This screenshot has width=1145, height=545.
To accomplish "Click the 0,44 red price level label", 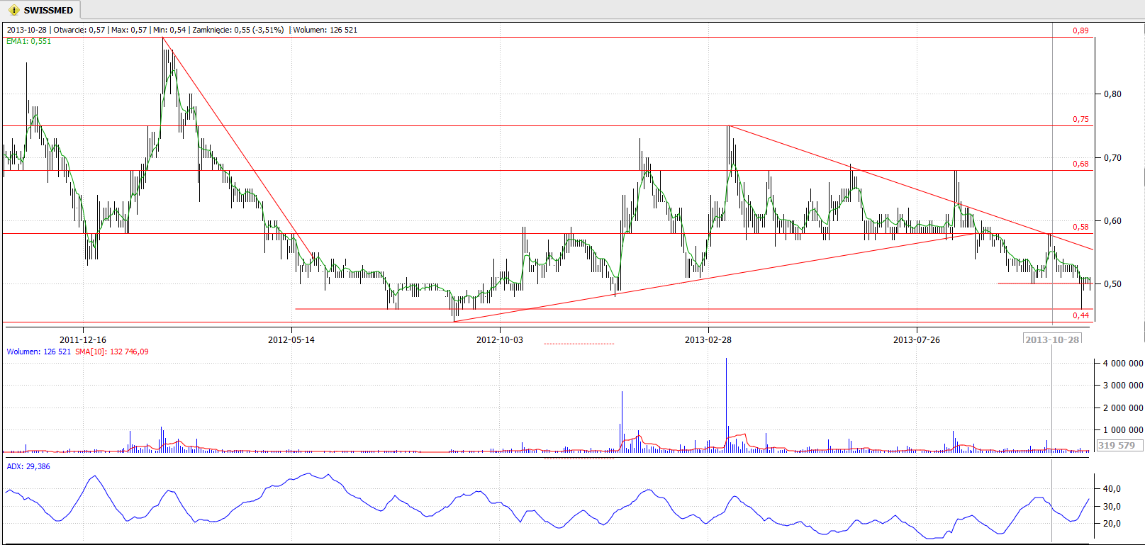I will pyautogui.click(x=1080, y=315).
